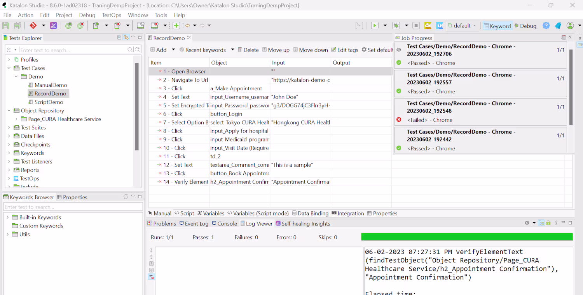Open the Self-healing Insights tab
Image resolution: width=583 pixels, height=295 pixels.
[x=303, y=224]
